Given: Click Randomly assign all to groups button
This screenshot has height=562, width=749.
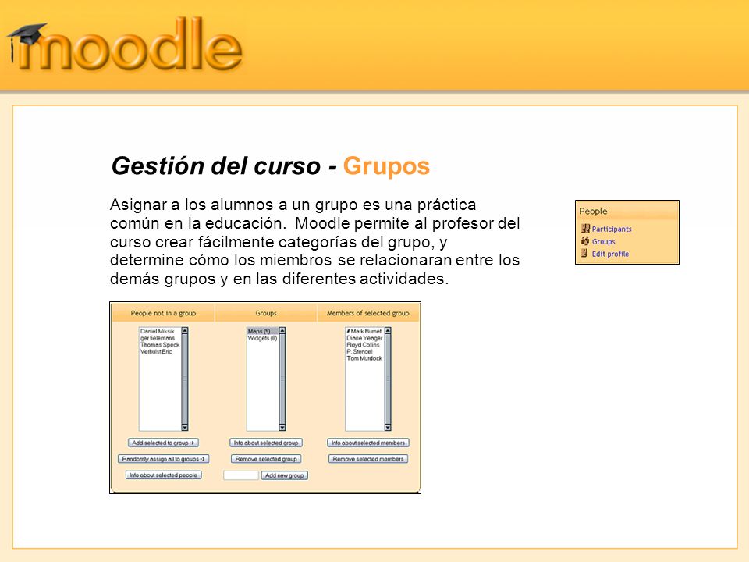Looking at the screenshot, I should (x=163, y=459).
